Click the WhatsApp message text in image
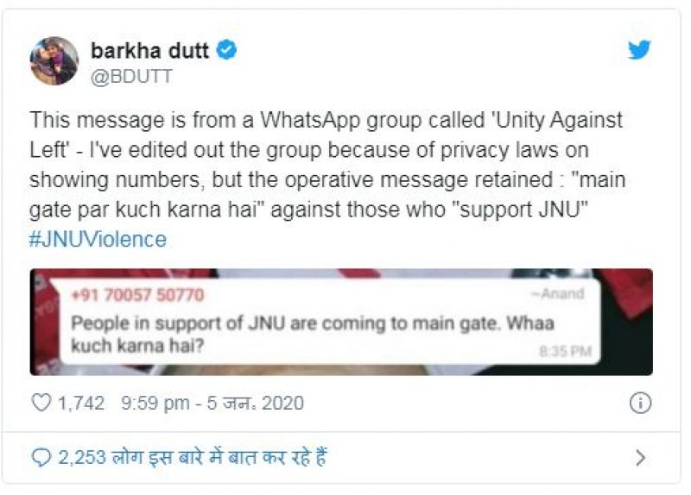The width and height of the screenshot is (691, 495). click(313, 335)
